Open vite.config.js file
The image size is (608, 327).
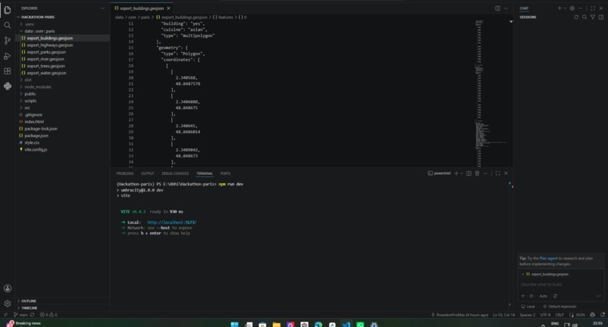[x=35, y=149]
